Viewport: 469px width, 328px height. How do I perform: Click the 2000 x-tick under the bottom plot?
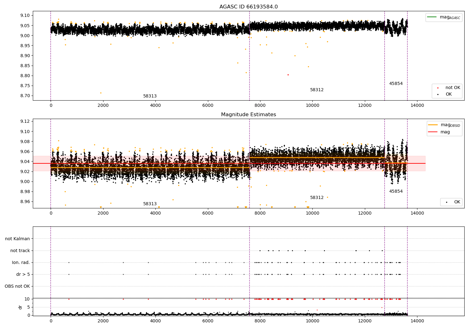103,321
